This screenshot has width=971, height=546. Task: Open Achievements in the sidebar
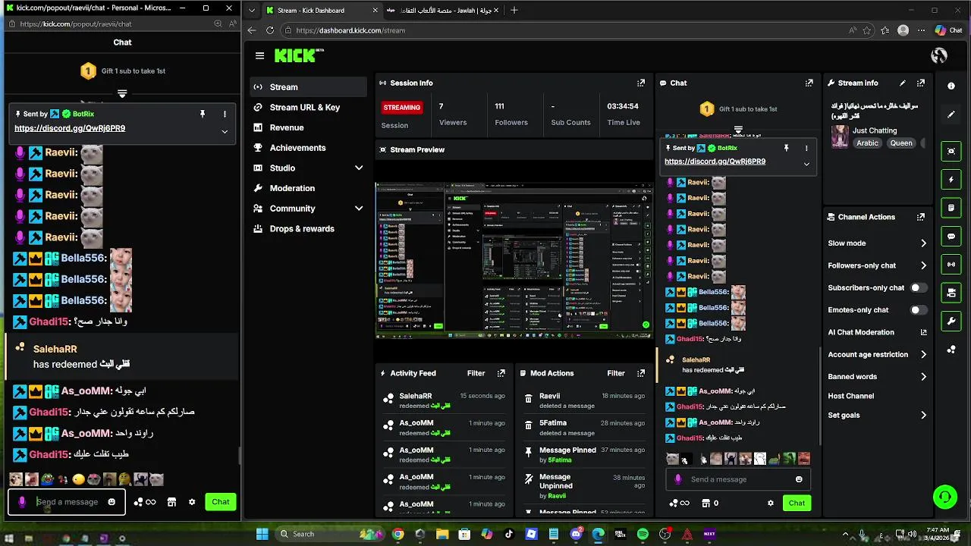click(x=308, y=148)
